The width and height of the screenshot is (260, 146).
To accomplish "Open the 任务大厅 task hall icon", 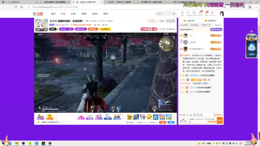I will coord(40,117).
